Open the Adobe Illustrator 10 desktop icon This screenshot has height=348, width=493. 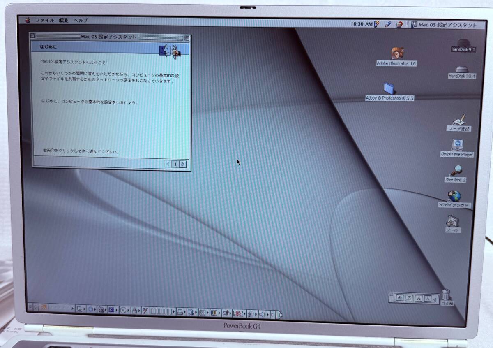point(397,53)
